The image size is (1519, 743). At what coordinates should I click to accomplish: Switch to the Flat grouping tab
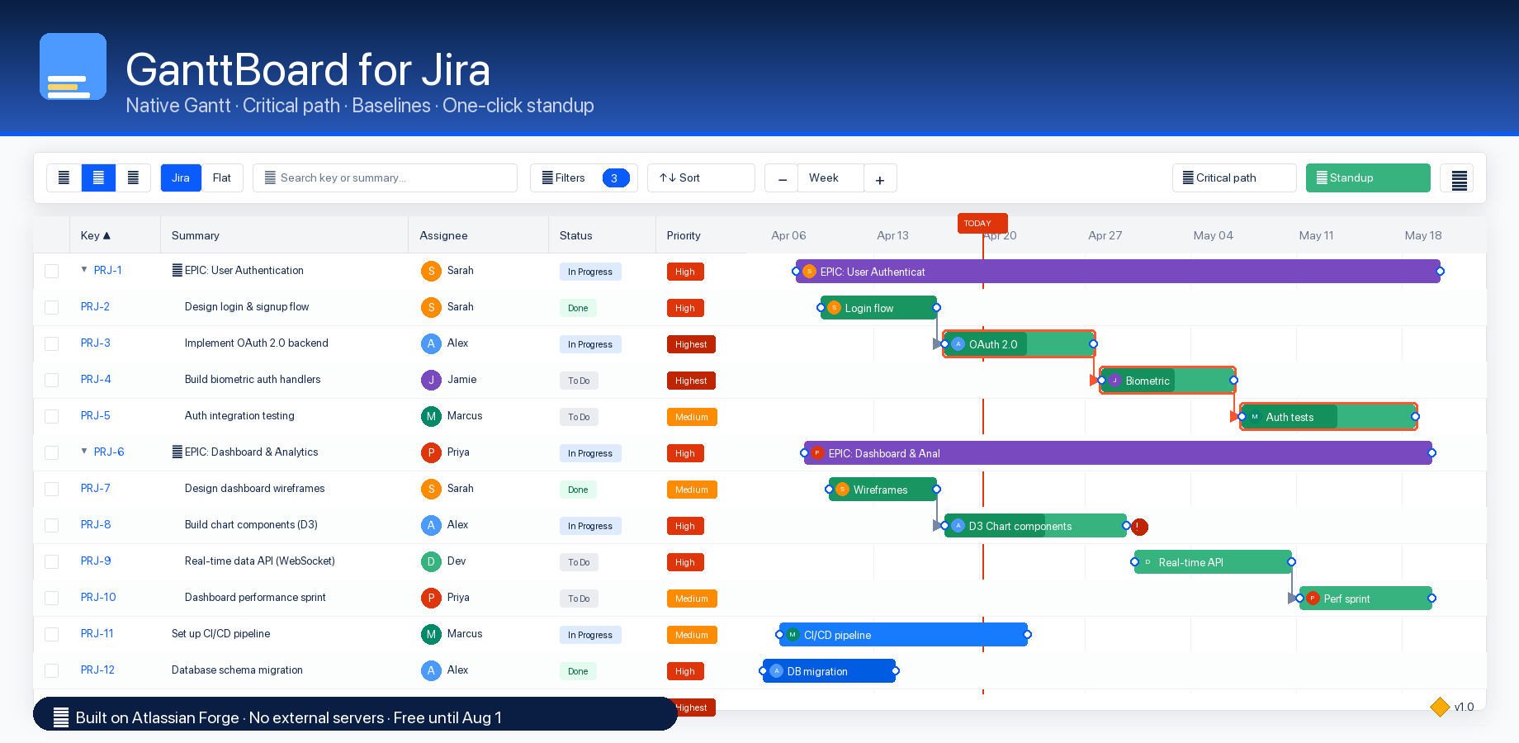pyautogui.click(x=222, y=177)
